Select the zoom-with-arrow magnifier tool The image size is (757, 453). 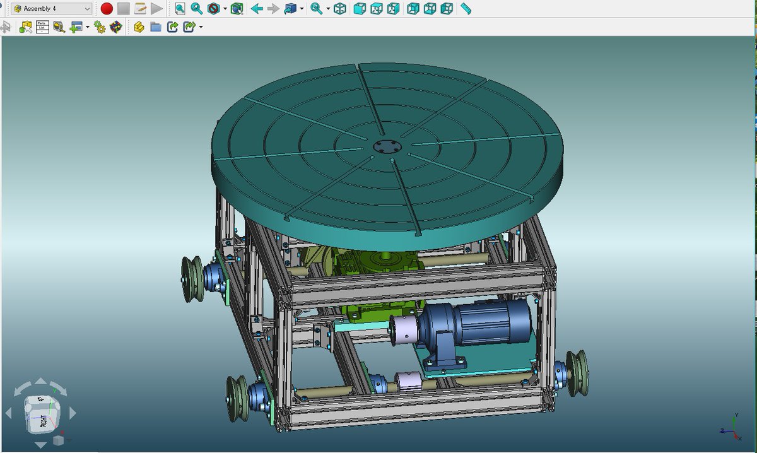pos(197,9)
